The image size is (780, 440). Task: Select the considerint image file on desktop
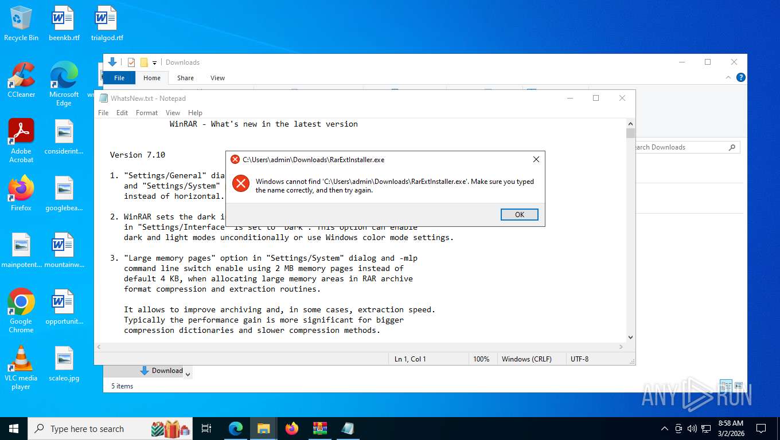click(x=64, y=137)
